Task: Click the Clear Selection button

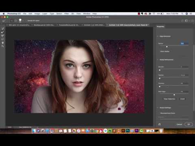Action: click(169, 99)
